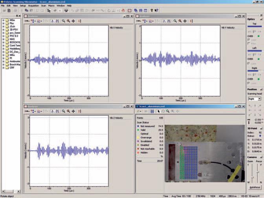Click the pan crosshair icon in top-left Analyzer
264x198 pixels.
click(x=73, y=20)
